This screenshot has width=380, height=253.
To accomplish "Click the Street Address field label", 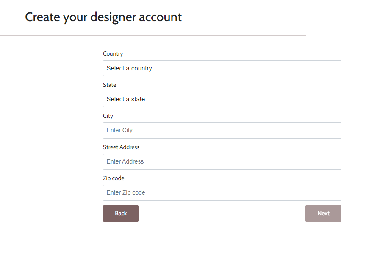I will [121, 147].
